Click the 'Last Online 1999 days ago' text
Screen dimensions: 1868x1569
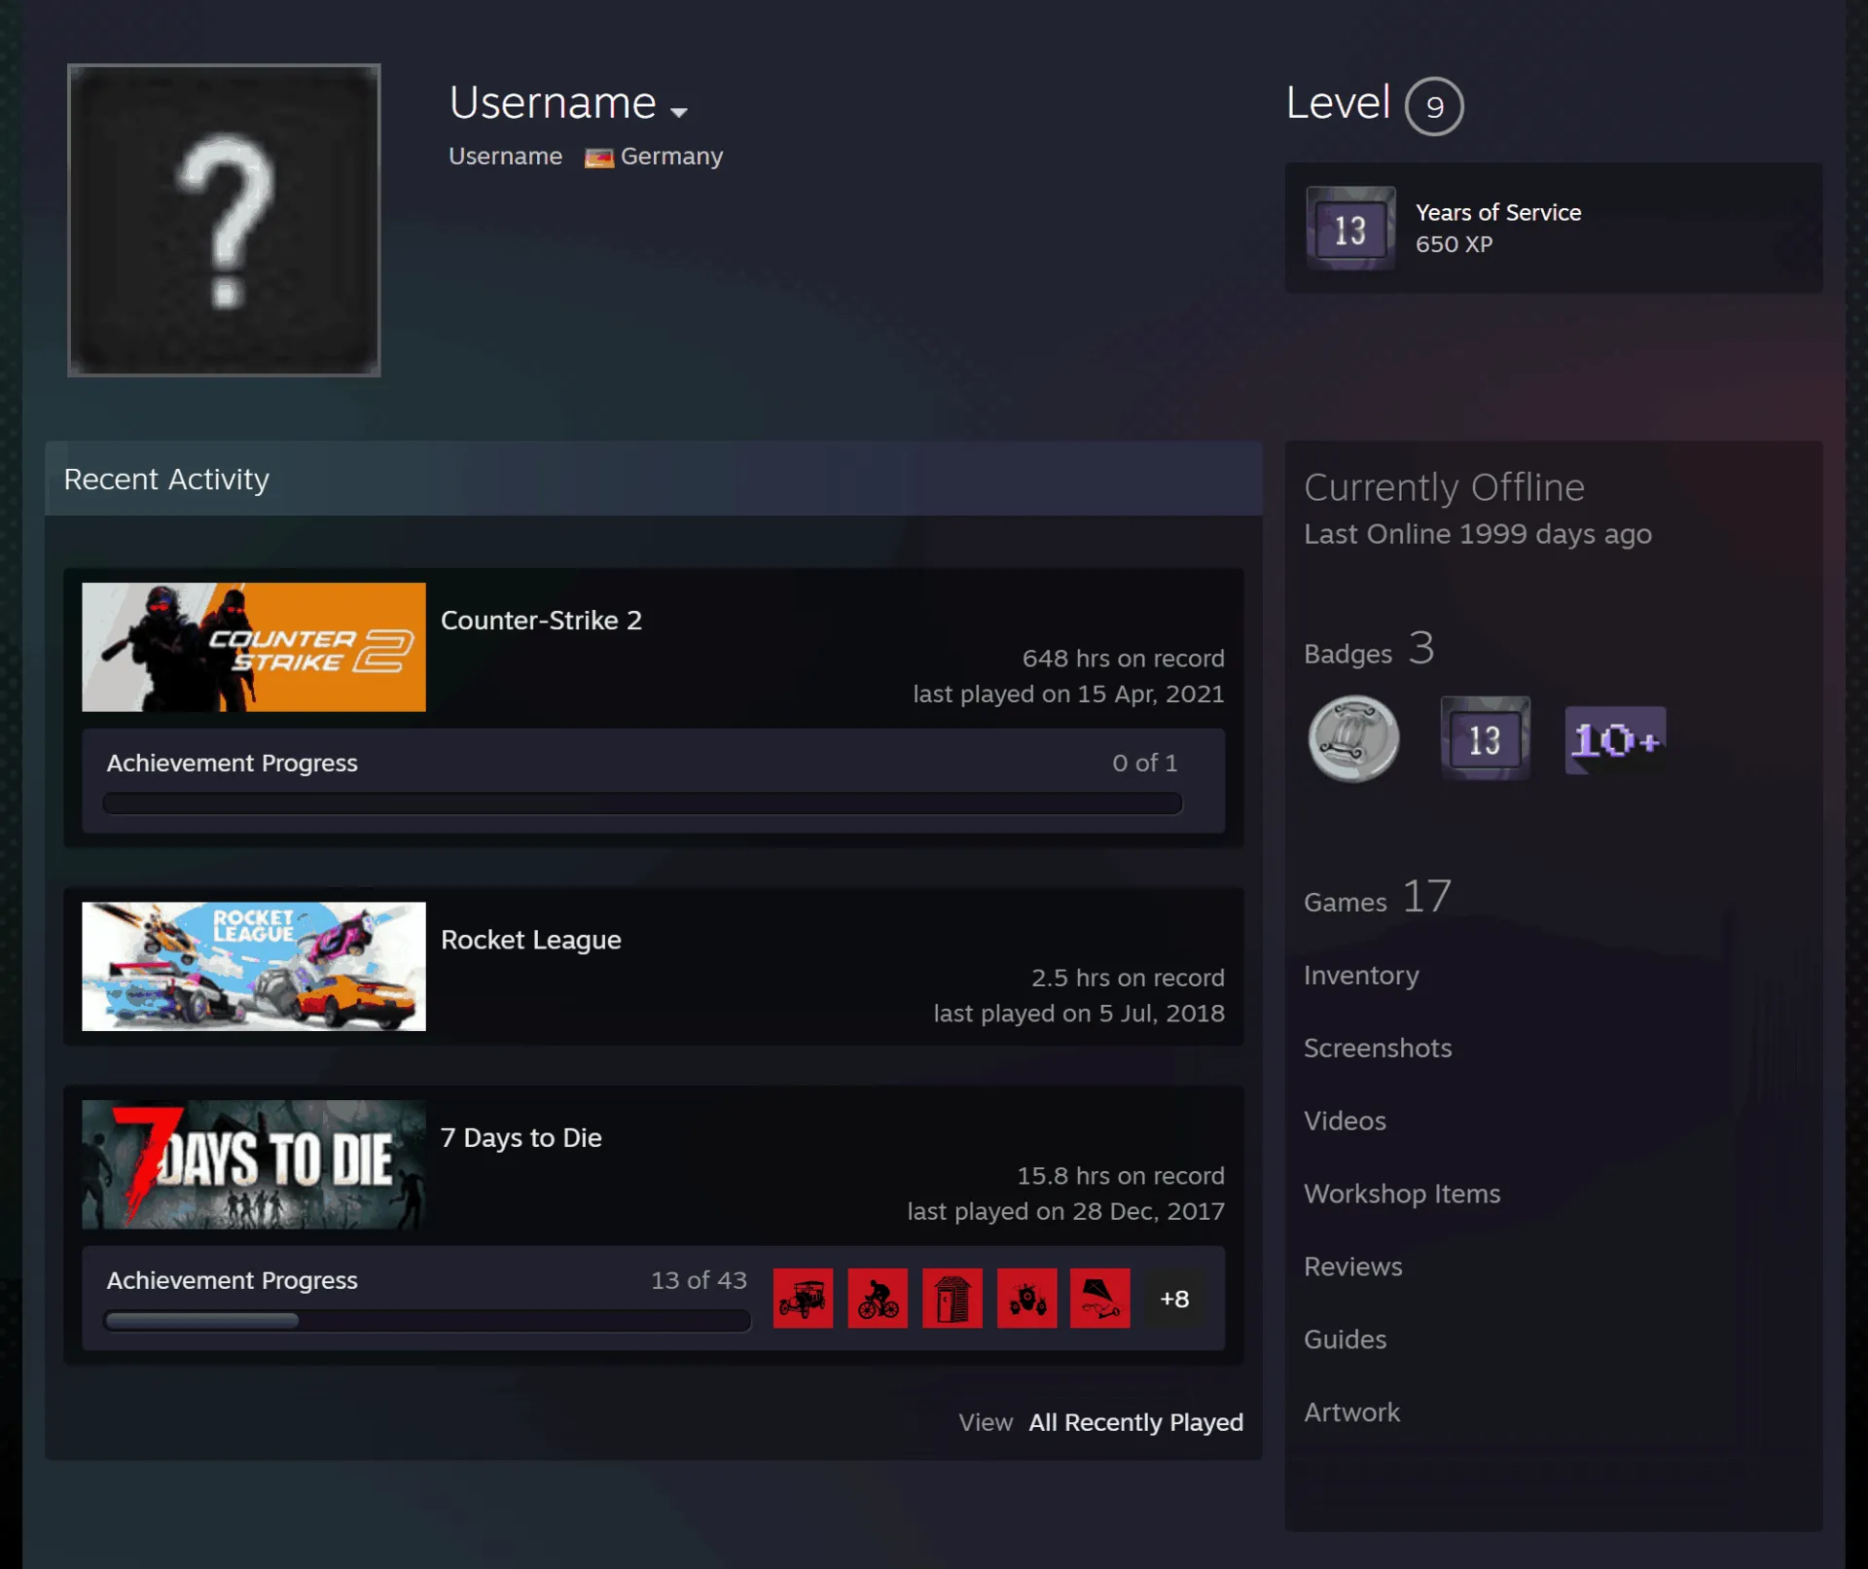(1478, 534)
